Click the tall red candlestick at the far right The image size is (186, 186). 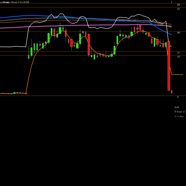pos(169,66)
